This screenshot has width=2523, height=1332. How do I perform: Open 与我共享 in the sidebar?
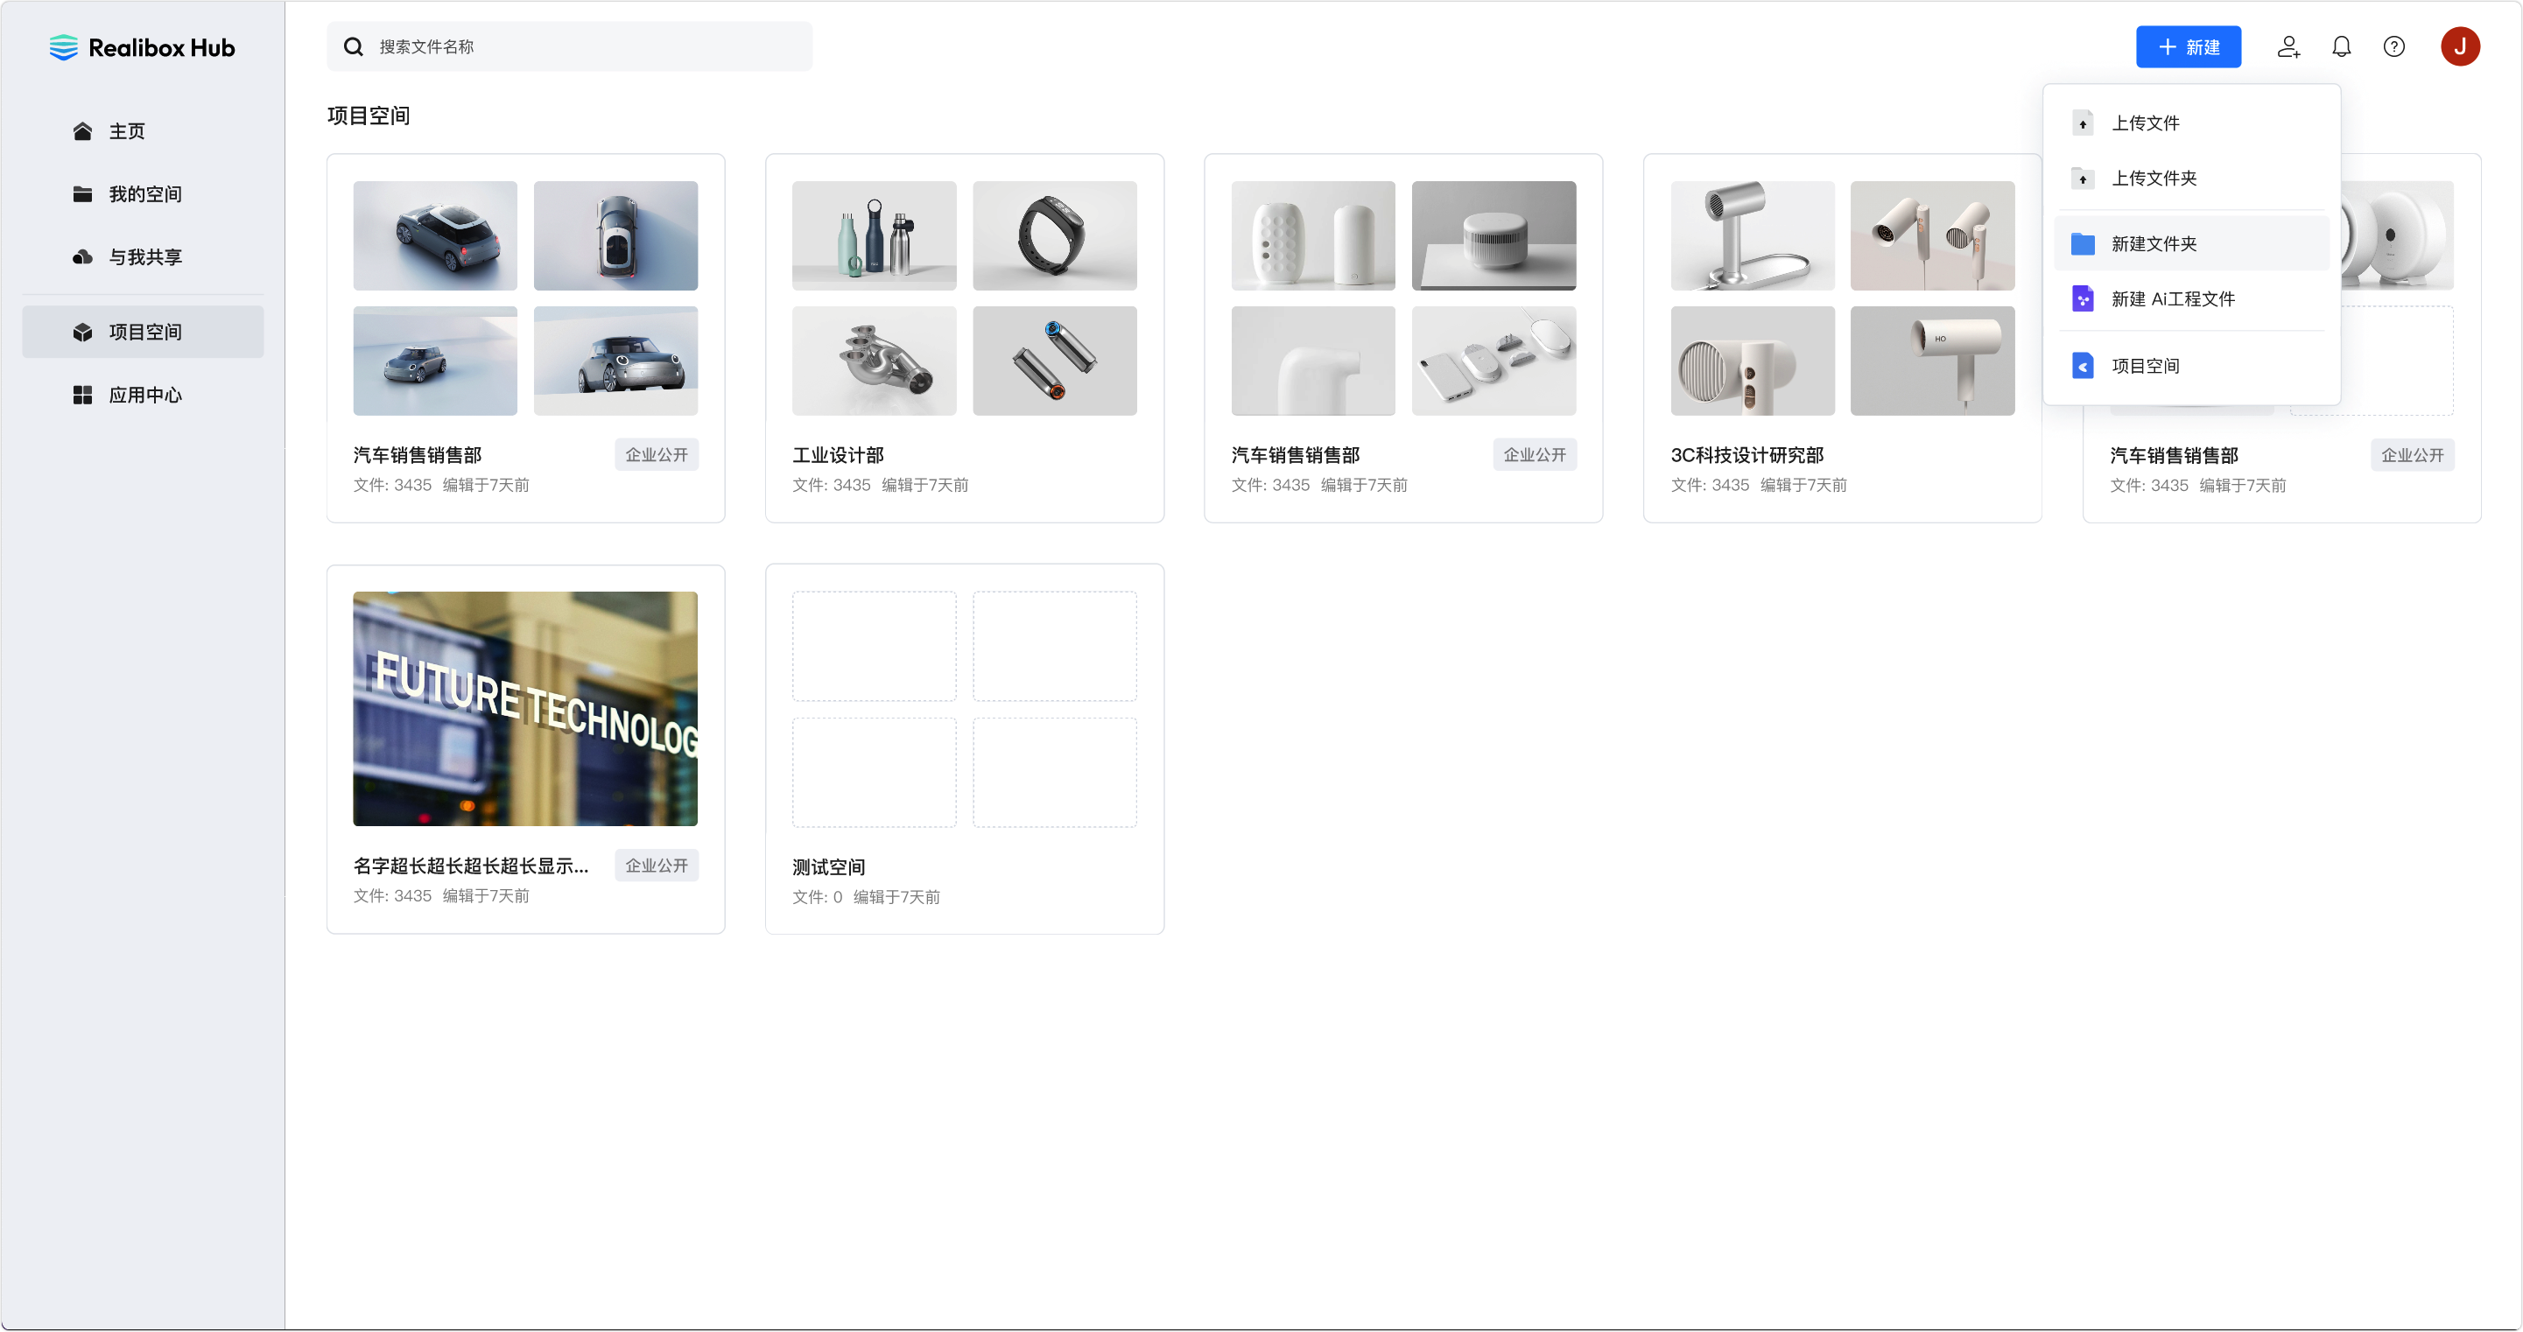[143, 256]
